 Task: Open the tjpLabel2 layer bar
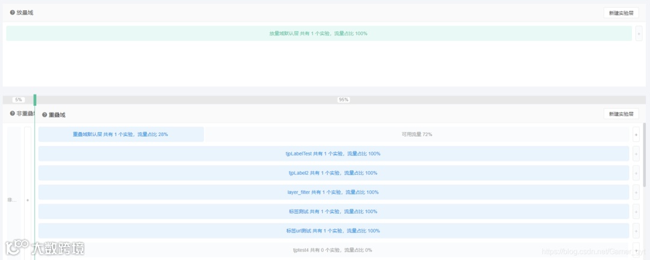coord(333,173)
